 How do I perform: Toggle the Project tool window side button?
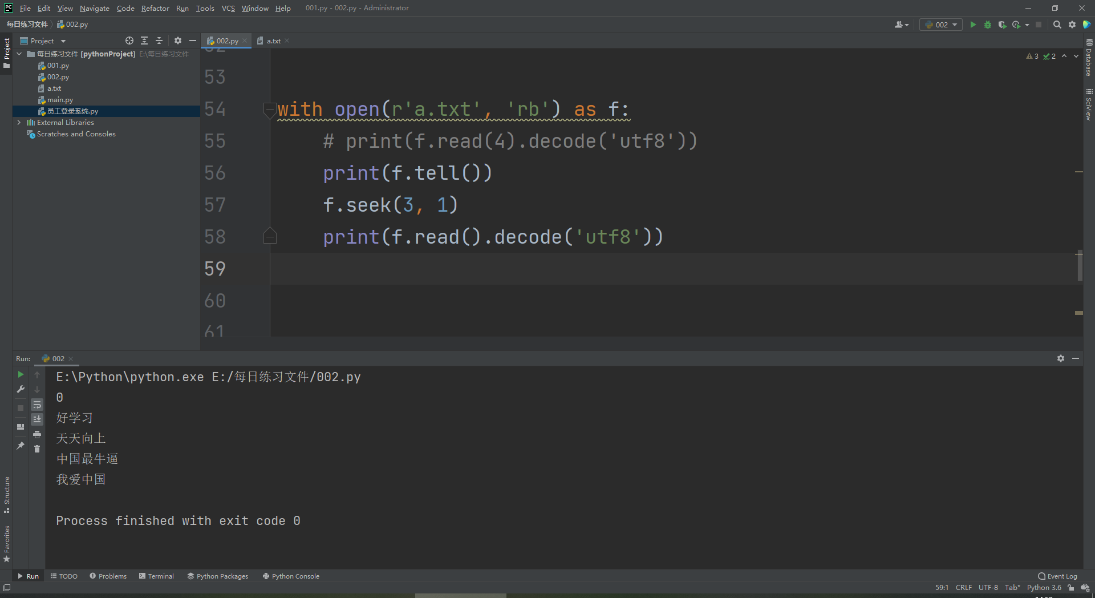coord(7,53)
